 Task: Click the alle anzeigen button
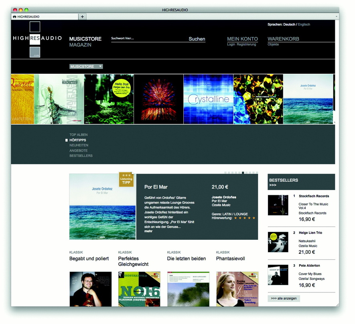(x=284, y=298)
